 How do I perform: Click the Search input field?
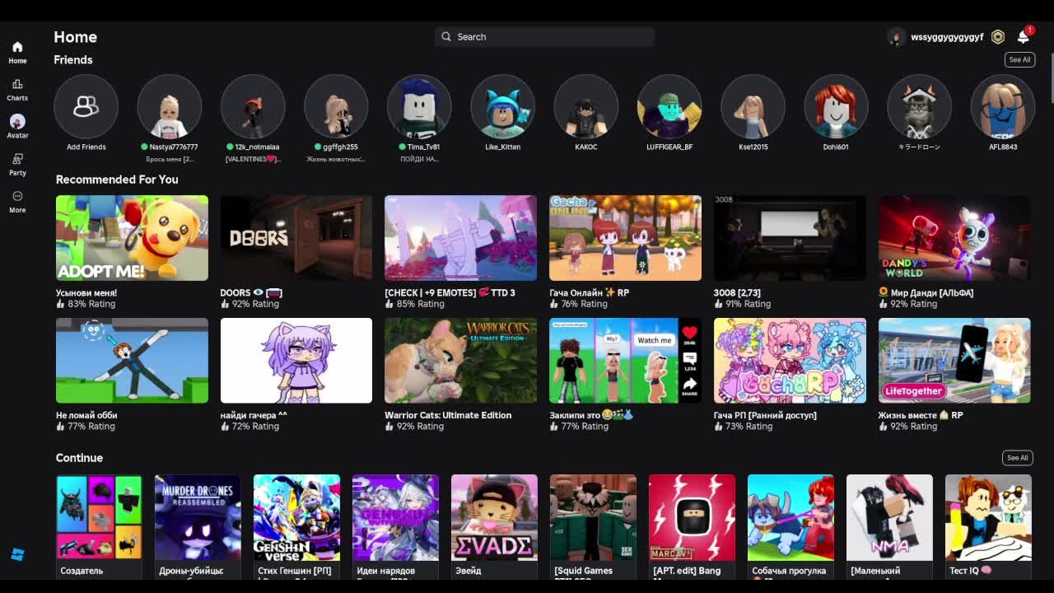544,37
